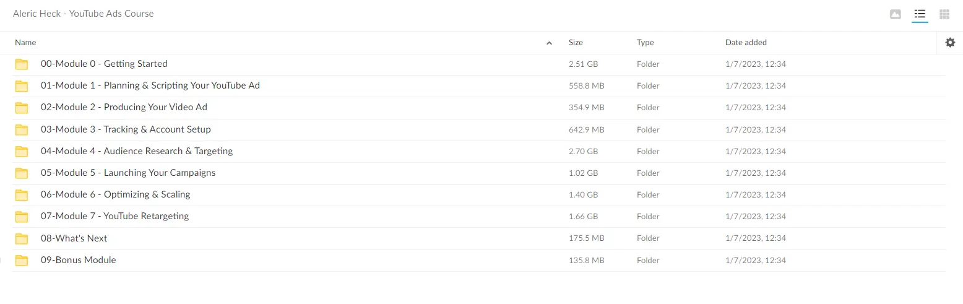Open column settings gear icon
The image size is (963, 304).
950,43
